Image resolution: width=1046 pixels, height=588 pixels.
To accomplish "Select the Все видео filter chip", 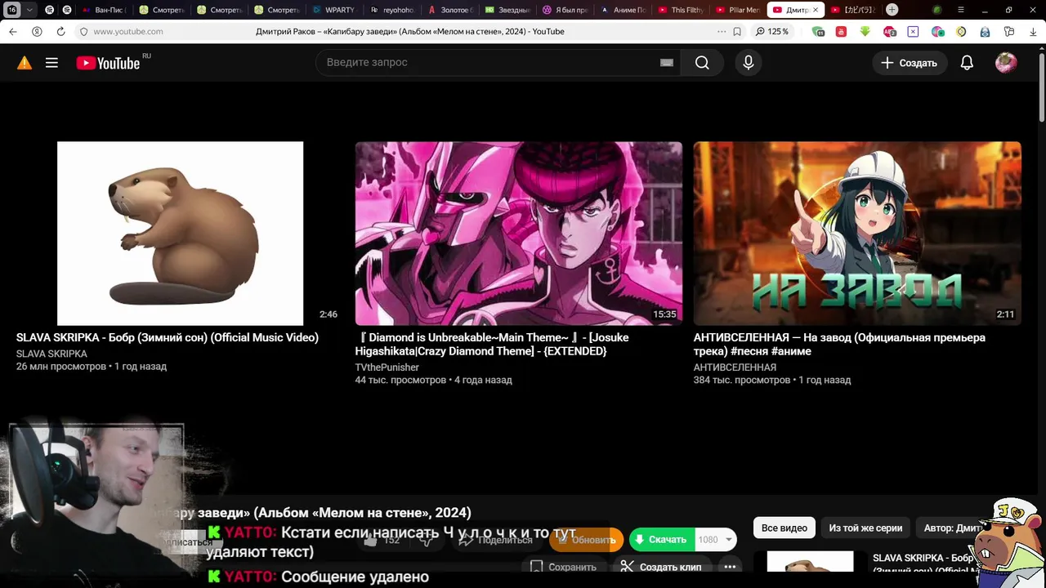I will point(784,528).
